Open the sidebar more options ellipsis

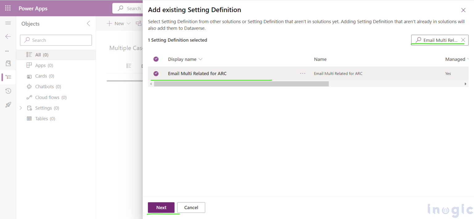point(8,50)
